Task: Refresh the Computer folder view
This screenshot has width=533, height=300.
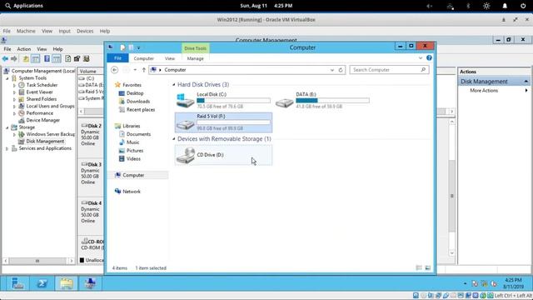Action: pyautogui.click(x=341, y=70)
